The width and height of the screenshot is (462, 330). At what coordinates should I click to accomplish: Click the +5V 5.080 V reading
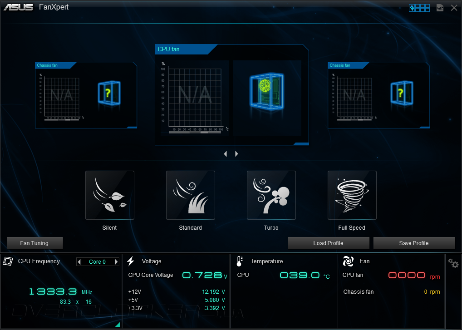pyautogui.click(x=215, y=300)
